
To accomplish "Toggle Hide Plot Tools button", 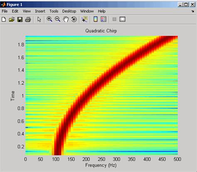I will 114,19.
